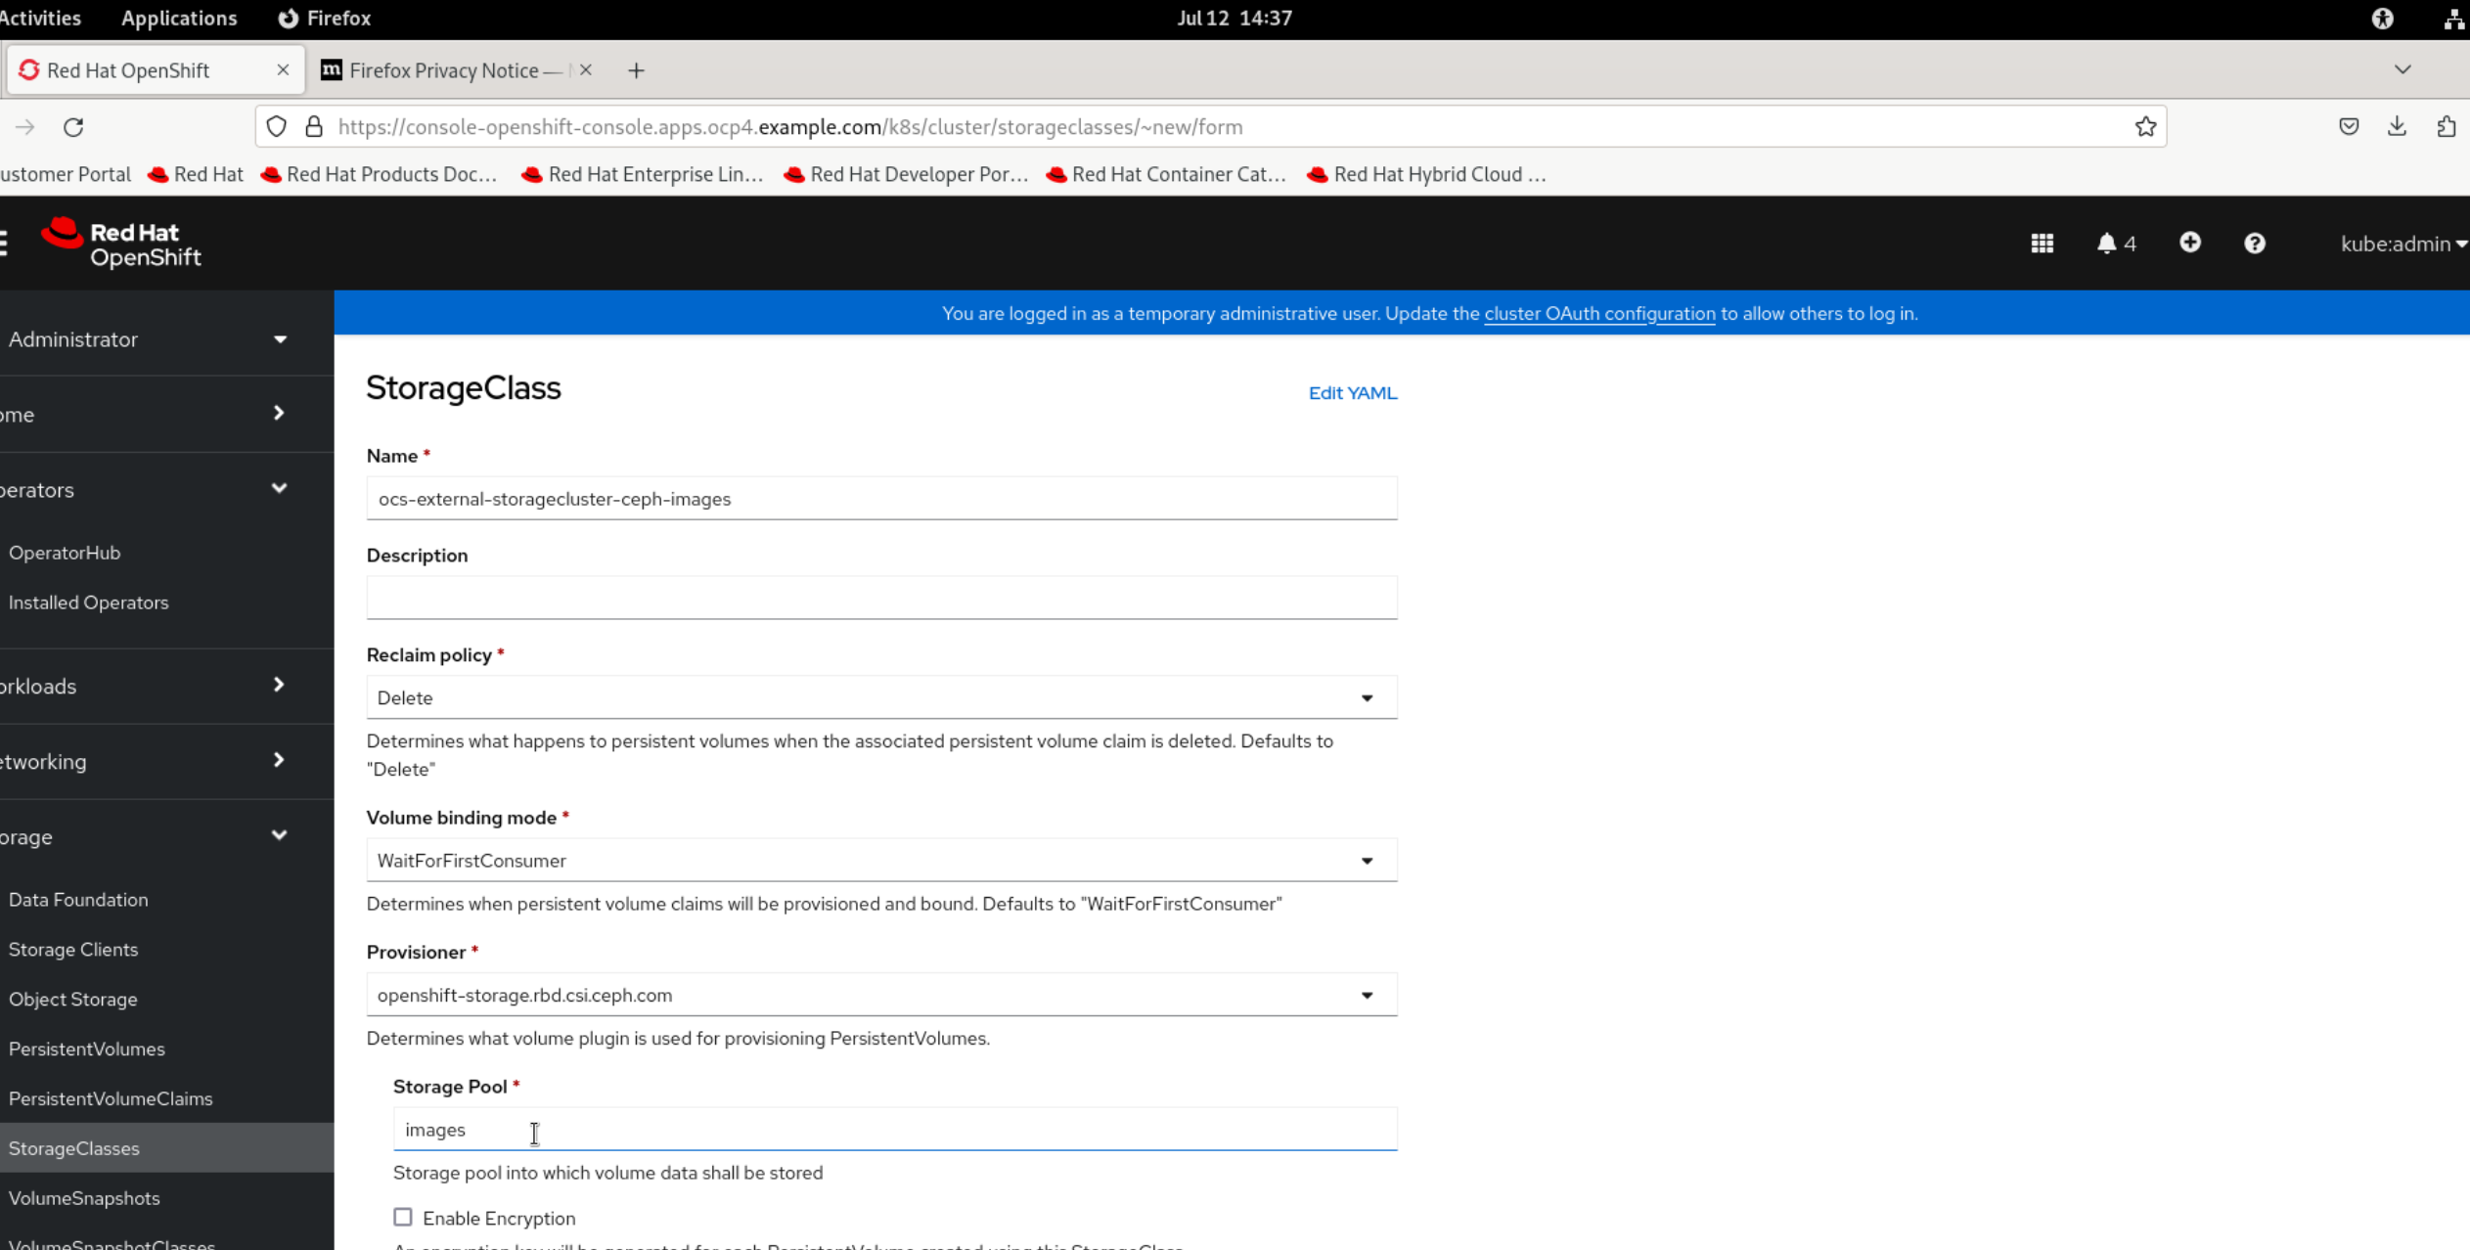
Task: Open Firefox downloads icon
Action: coord(2396,126)
